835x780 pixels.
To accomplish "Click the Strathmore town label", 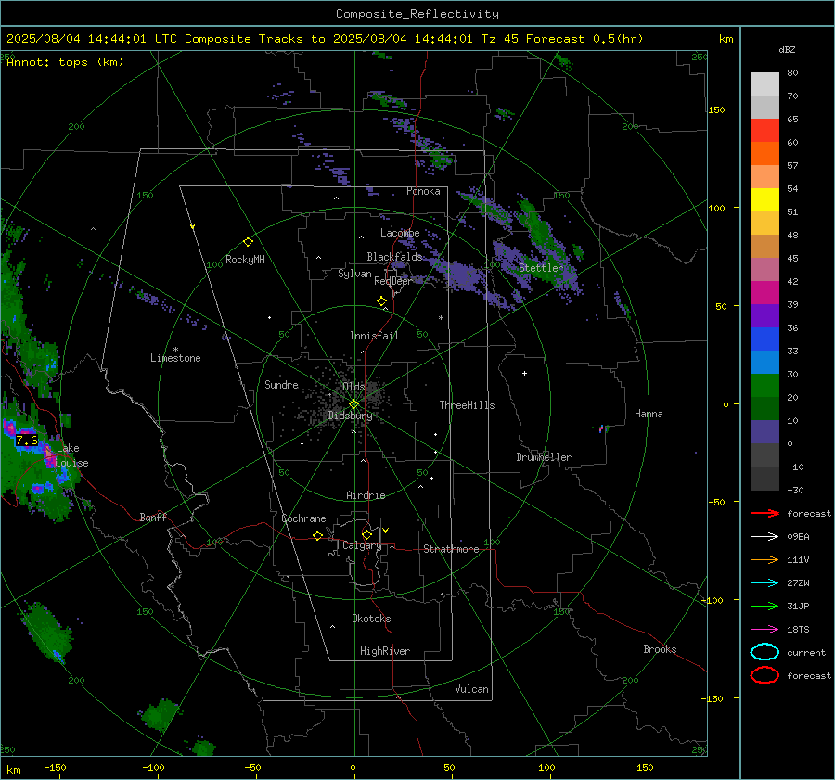I will click(451, 549).
